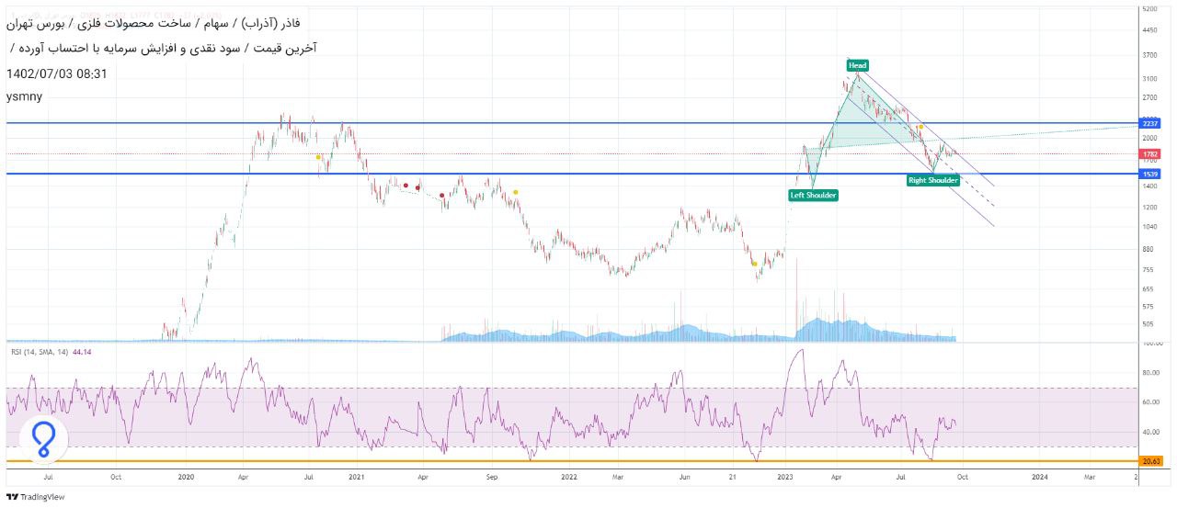This screenshot has height=508, width=1177.
Task: Click the red 1782 current price tag
Action: (x=1149, y=153)
